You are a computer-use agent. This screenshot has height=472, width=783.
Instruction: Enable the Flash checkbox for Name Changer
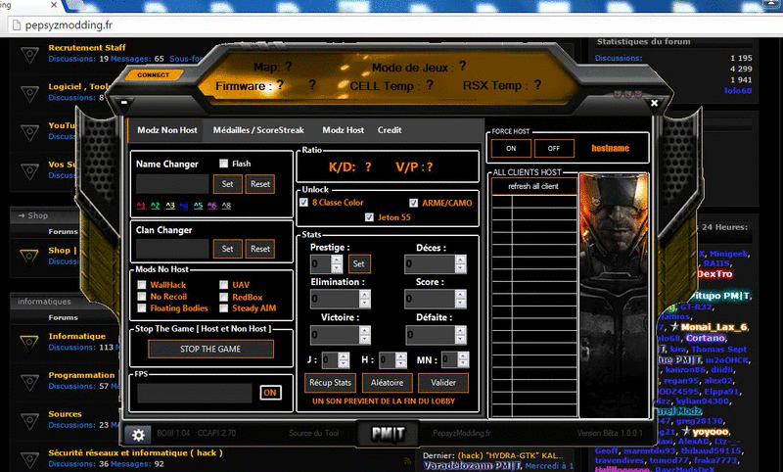pyautogui.click(x=224, y=164)
